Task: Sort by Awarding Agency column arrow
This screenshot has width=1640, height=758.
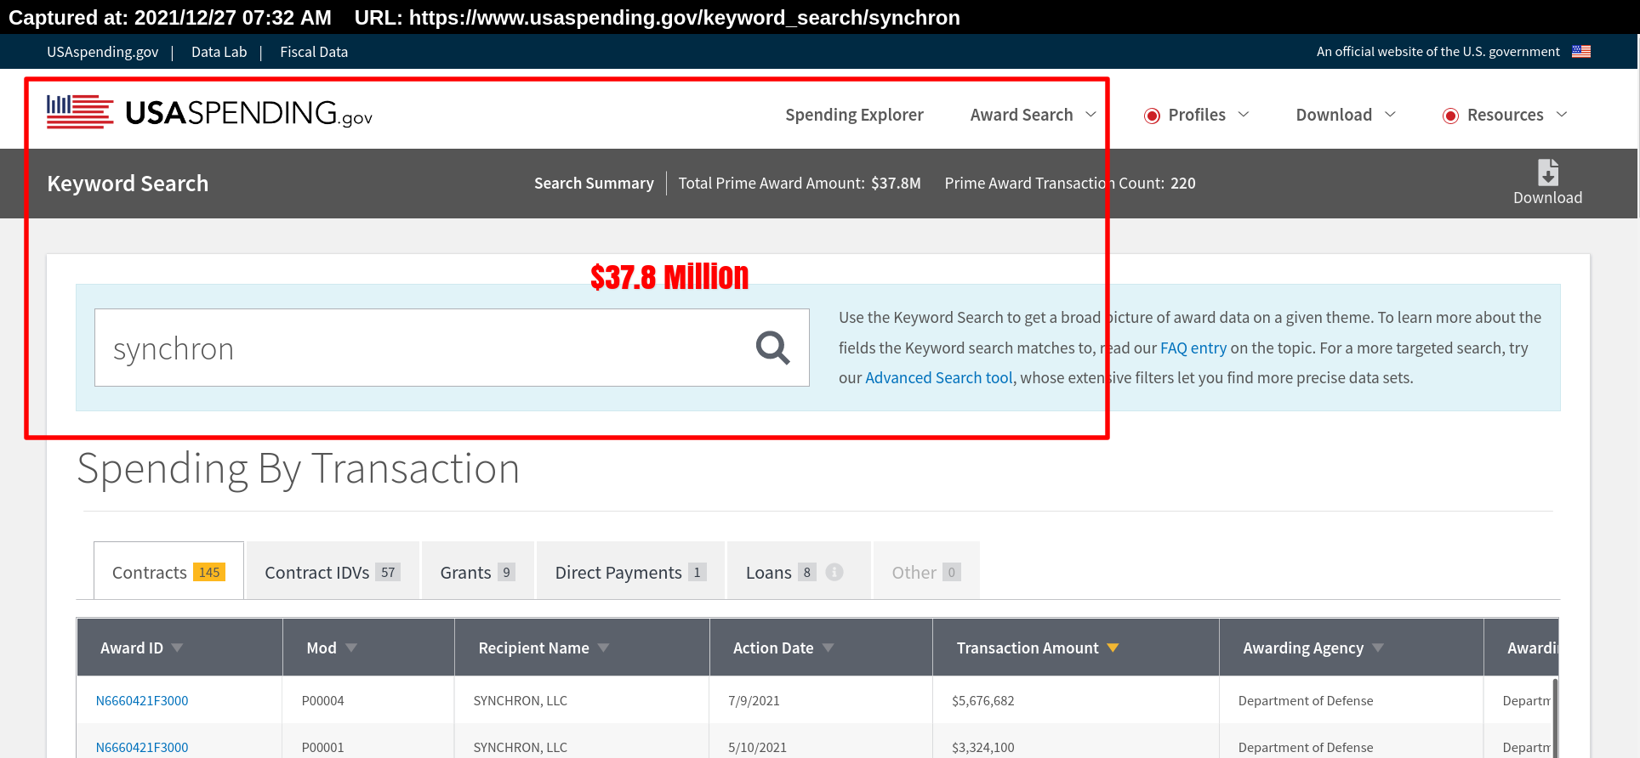Action: click(x=1378, y=648)
